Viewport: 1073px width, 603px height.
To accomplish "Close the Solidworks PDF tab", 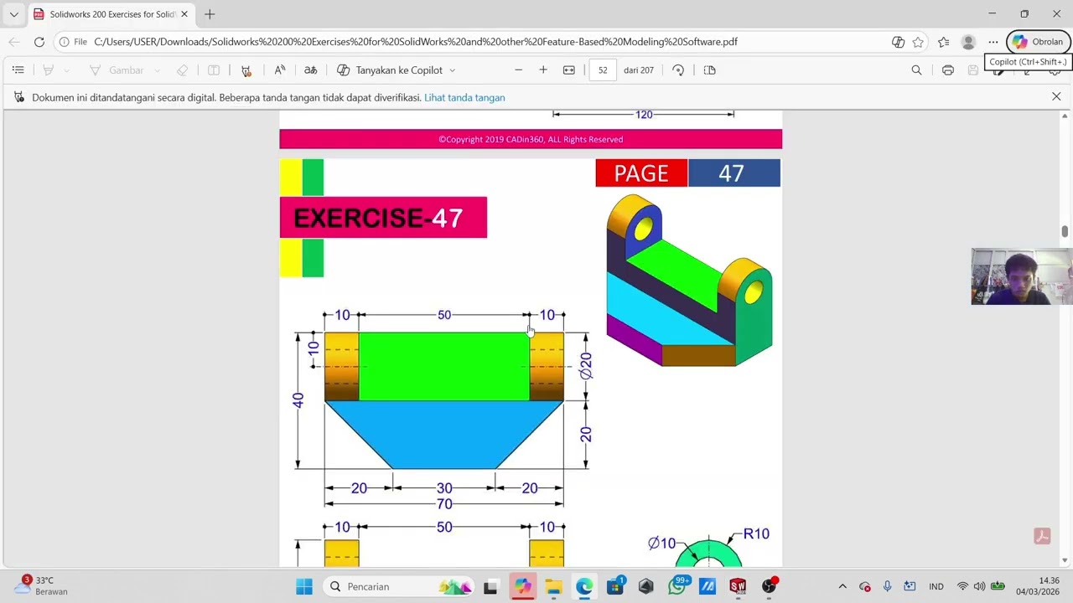I will point(184,14).
